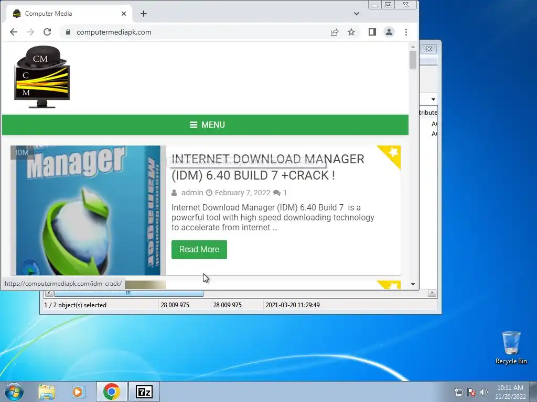
Task: Open Chrome's three-dot menu
Action: [406, 32]
